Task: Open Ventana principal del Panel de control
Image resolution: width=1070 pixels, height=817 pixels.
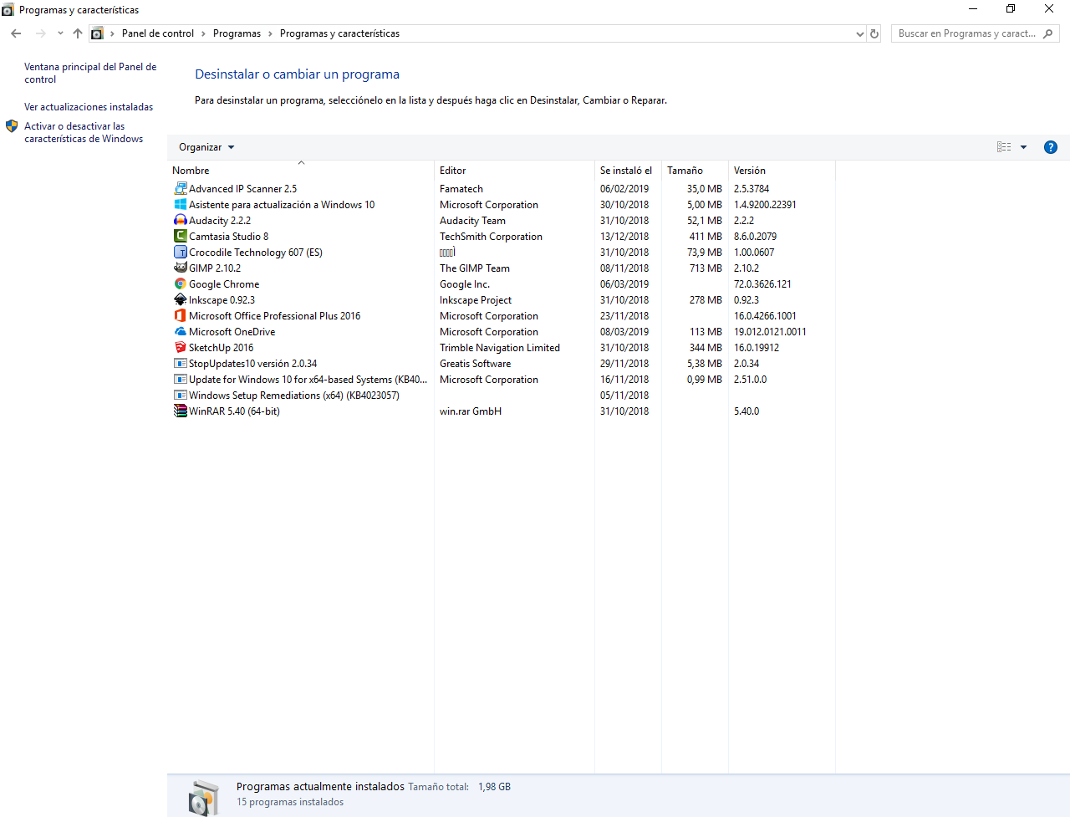Action: pos(90,73)
